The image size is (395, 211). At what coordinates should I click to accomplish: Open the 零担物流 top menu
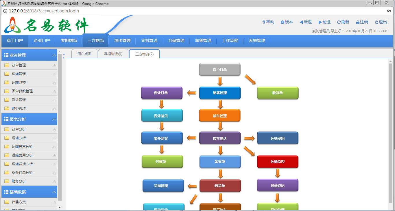69,41
